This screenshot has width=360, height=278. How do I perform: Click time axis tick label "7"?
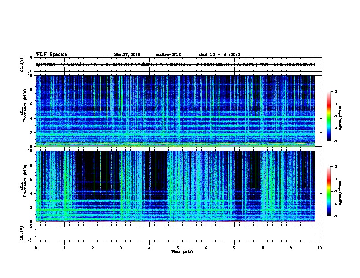235,248
